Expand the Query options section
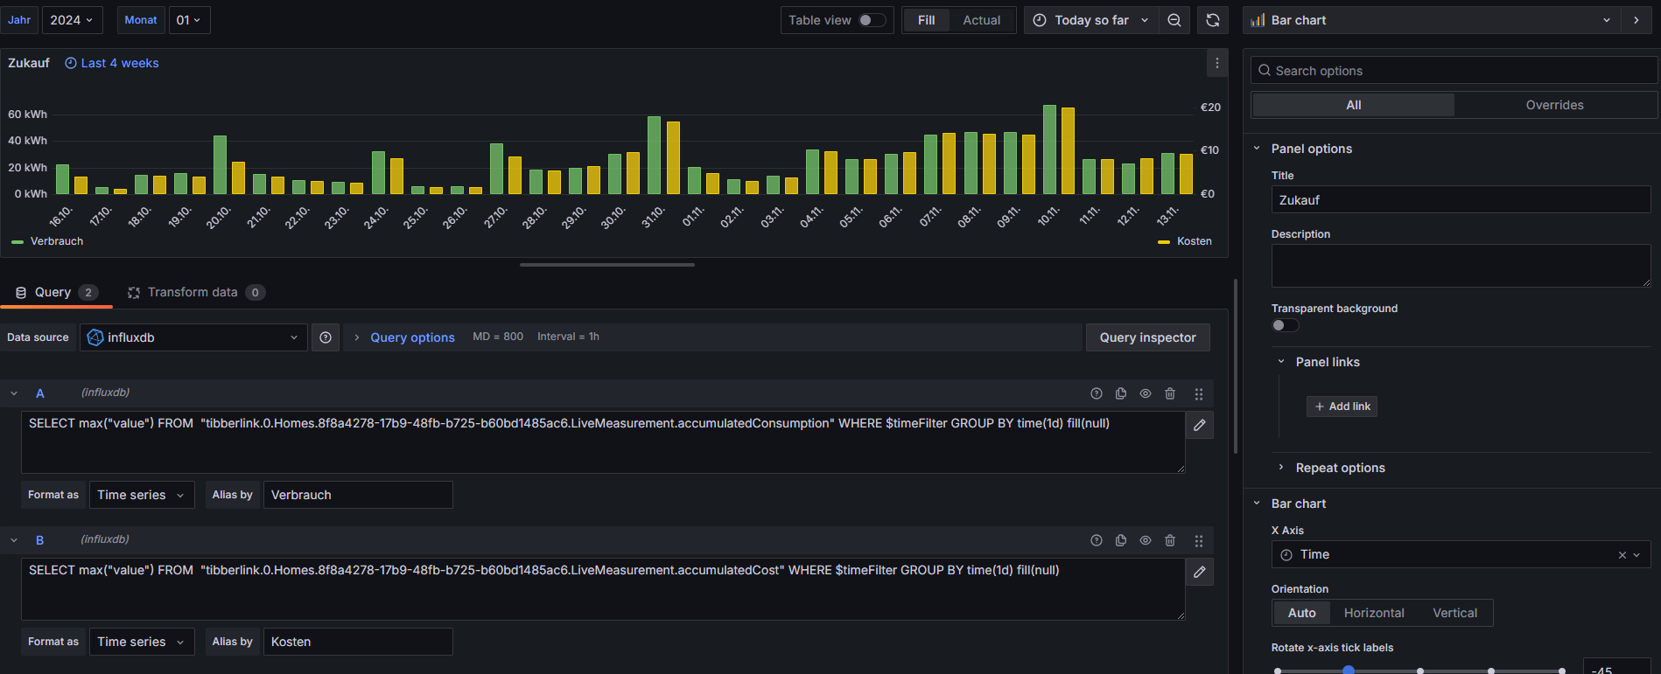Viewport: 1661px width, 674px height. (412, 337)
